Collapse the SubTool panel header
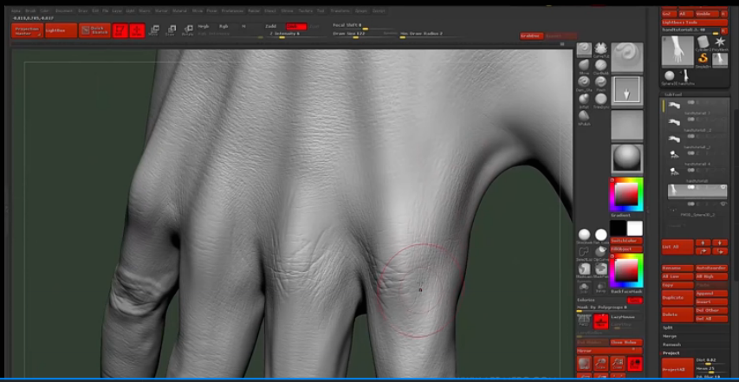This screenshot has height=382, width=739. point(673,94)
